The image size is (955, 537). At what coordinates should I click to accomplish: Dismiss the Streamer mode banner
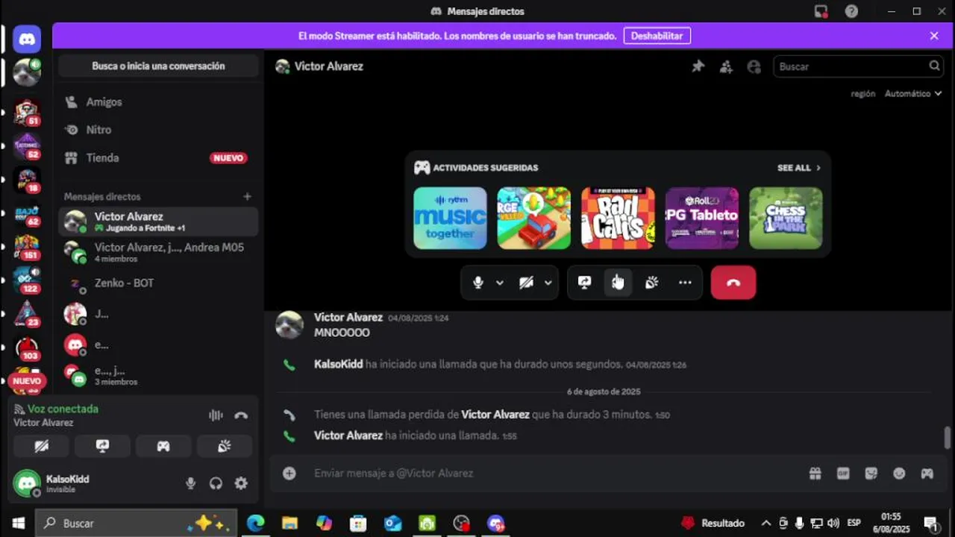934,36
